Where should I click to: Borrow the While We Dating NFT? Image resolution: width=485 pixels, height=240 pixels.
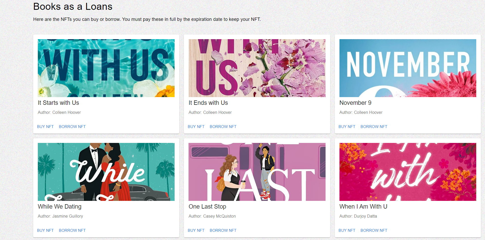coord(72,230)
